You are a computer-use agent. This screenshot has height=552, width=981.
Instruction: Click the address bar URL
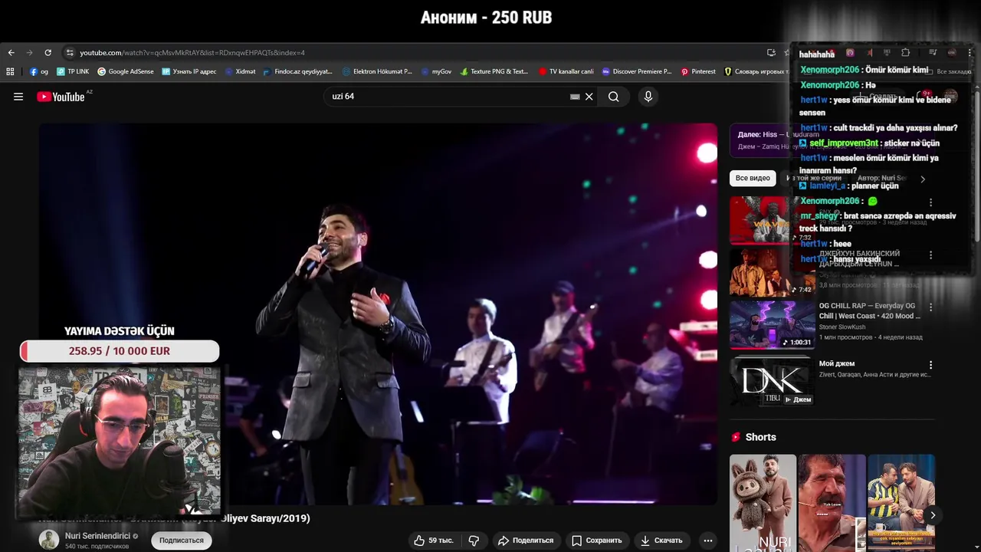pyautogui.click(x=192, y=53)
